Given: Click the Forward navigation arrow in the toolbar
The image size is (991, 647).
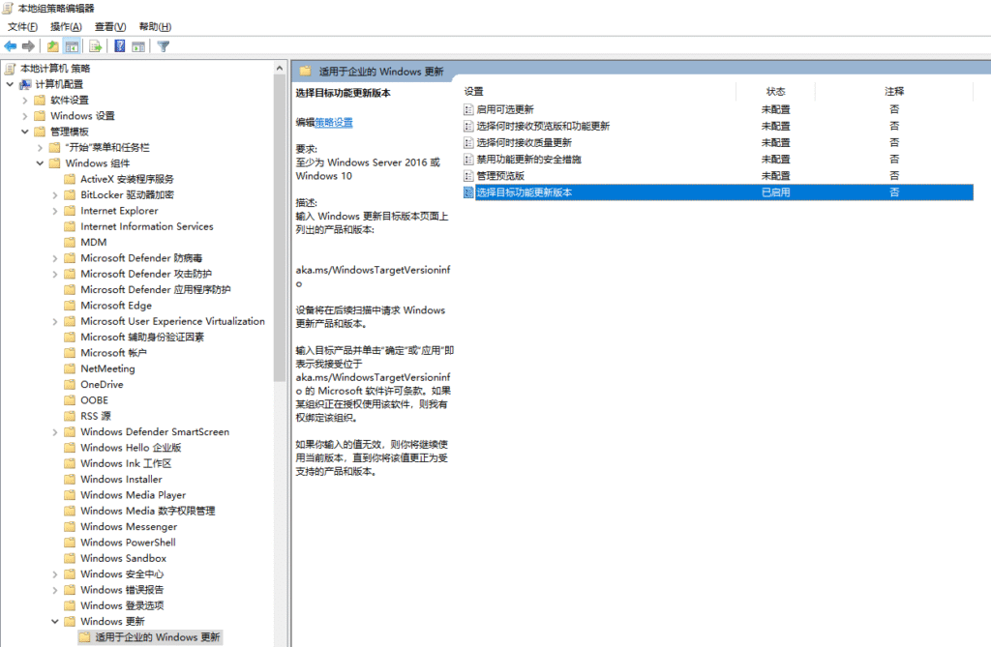Looking at the screenshot, I should tap(27, 44).
